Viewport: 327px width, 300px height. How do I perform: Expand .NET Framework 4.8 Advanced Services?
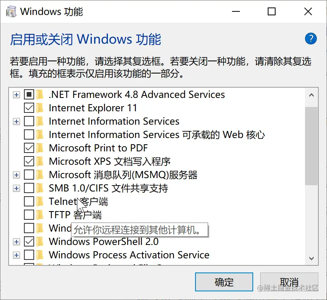point(16,94)
